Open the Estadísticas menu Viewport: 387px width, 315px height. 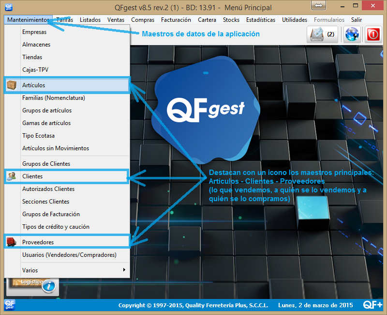click(x=261, y=20)
